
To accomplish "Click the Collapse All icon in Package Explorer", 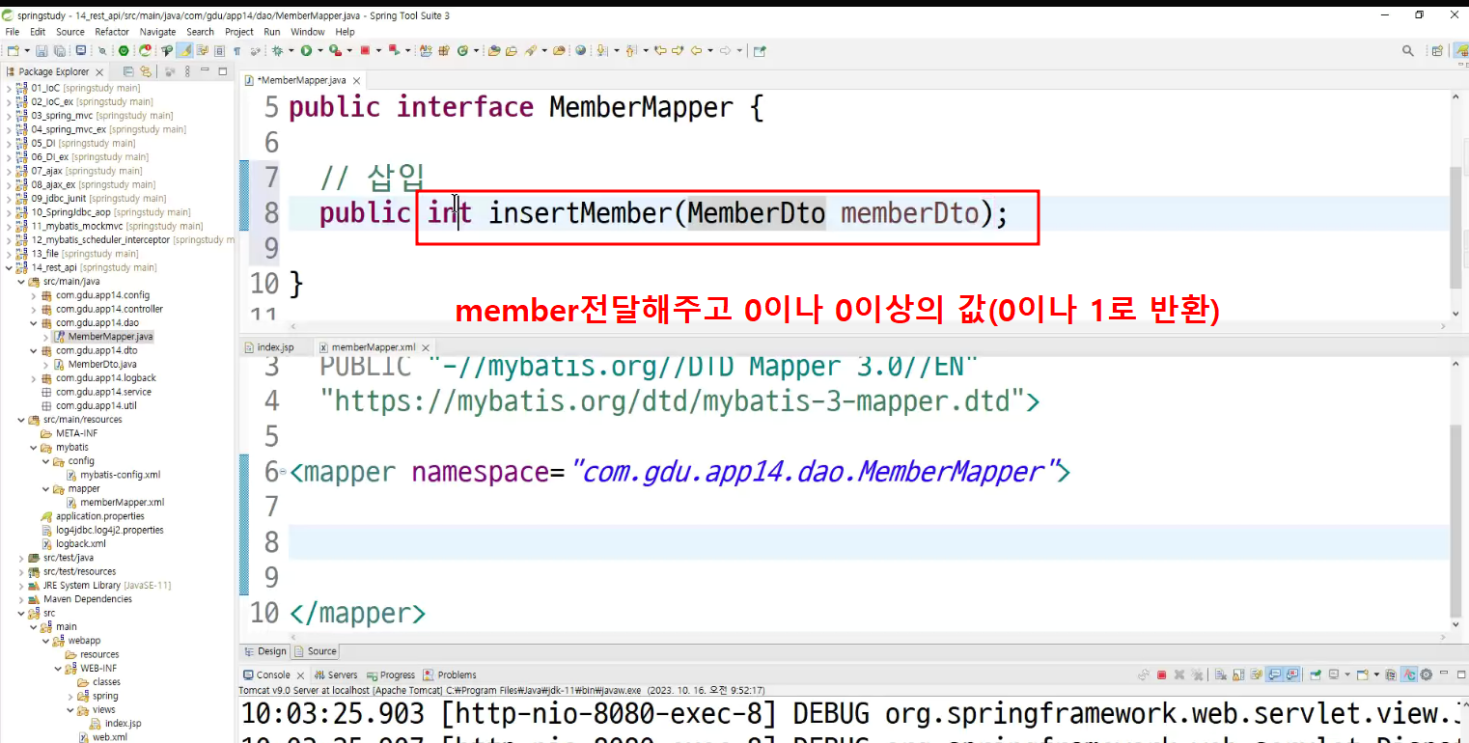I will pos(127,71).
